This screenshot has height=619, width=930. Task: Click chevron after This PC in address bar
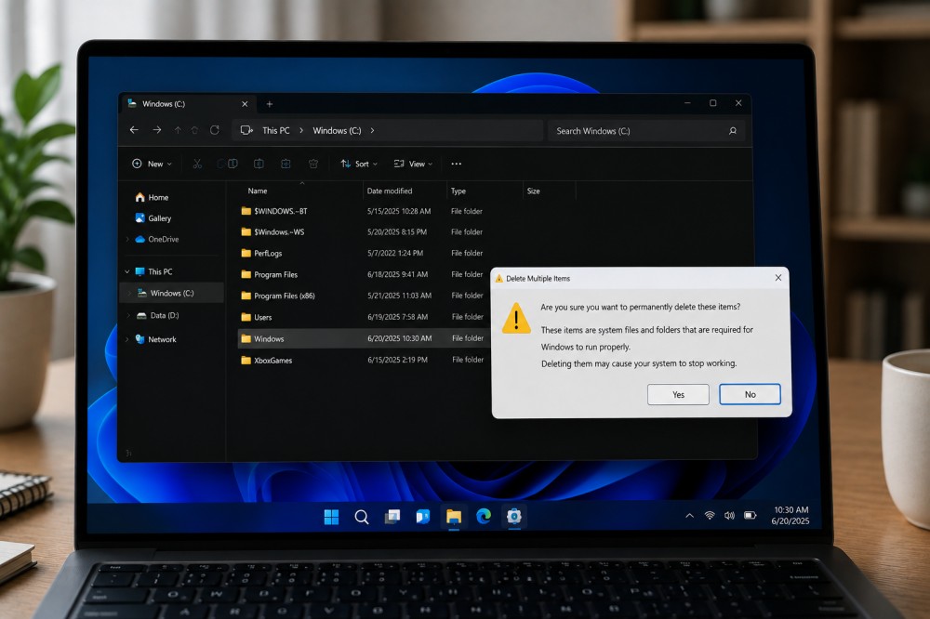(x=301, y=130)
